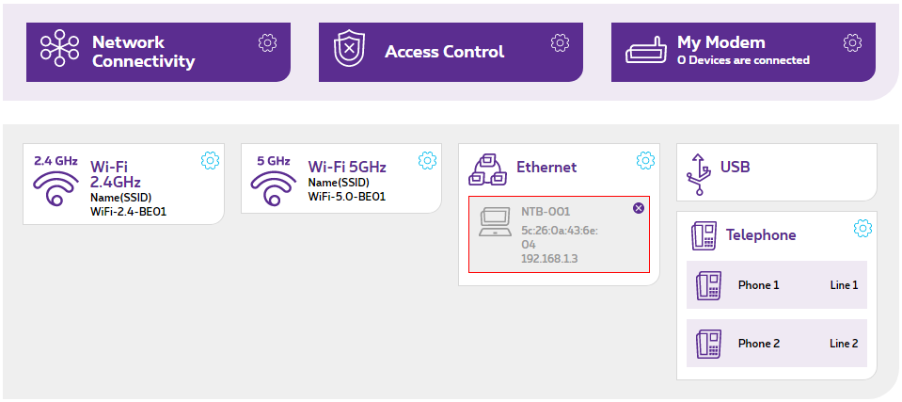Image resolution: width=902 pixels, height=402 pixels.
Task: Open Wi-Fi 5GHz settings gear
Action: point(428,160)
